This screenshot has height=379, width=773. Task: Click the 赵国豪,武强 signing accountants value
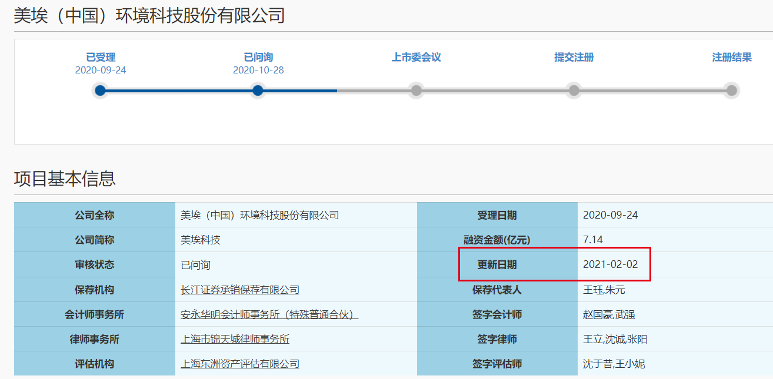coord(609,314)
